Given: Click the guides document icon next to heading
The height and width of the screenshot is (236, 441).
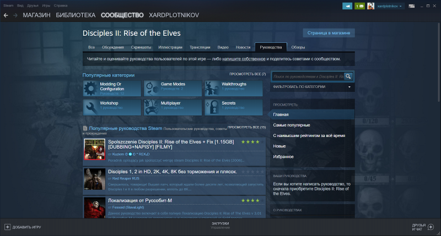Looking at the screenshot, I should [x=85, y=128].
